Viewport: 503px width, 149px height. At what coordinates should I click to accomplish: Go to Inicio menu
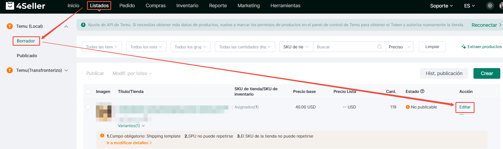(x=73, y=6)
